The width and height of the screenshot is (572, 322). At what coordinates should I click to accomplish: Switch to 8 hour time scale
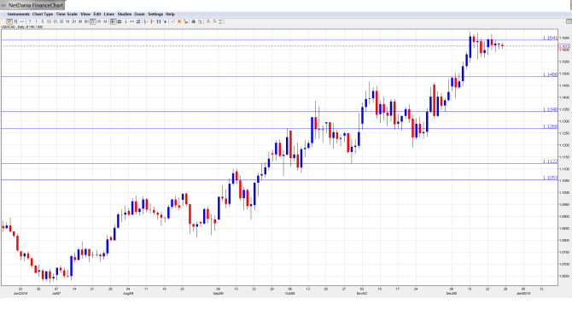(x=86, y=22)
